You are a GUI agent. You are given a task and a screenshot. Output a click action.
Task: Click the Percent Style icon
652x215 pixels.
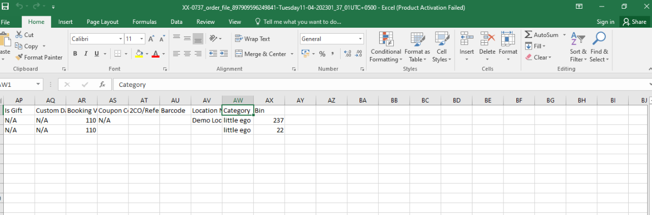coord(322,54)
